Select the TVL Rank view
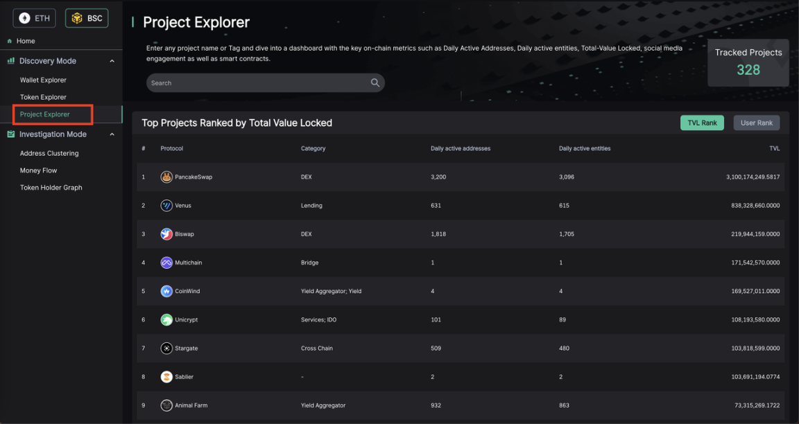Viewport: 799px width, 424px height. click(x=702, y=123)
